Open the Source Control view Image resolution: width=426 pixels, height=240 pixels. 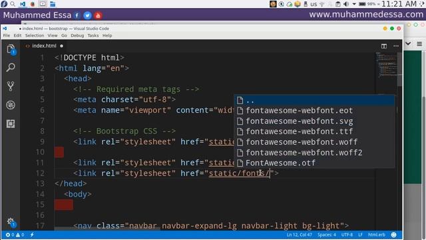[x=11, y=86]
